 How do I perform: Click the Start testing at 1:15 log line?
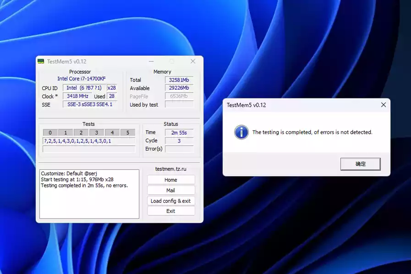tap(77, 180)
